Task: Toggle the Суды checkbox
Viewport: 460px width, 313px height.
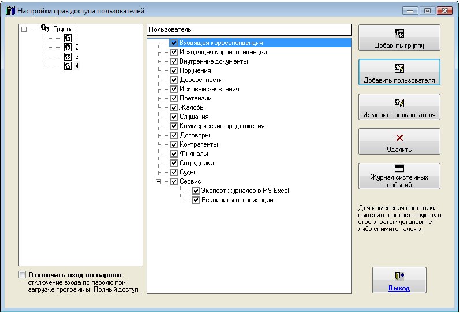Action: [174, 172]
